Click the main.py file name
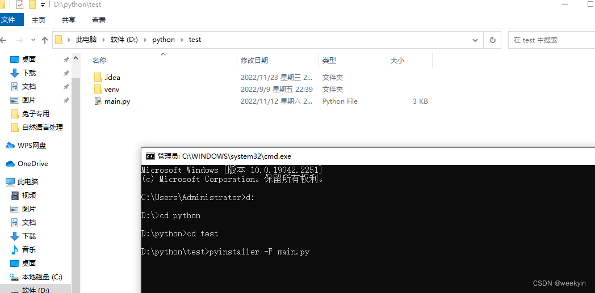Image resolution: width=595 pixels, height=293 pixels. point(118,101)
